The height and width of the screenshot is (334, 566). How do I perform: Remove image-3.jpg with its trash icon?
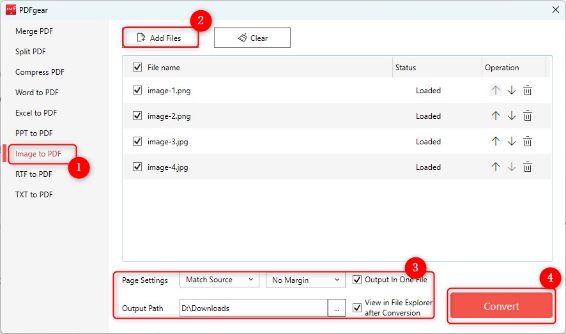(x=528, y=142)
